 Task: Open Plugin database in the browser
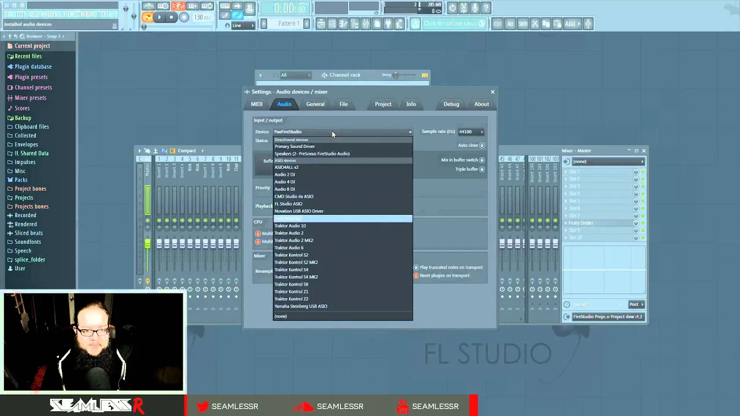point(33,66)
